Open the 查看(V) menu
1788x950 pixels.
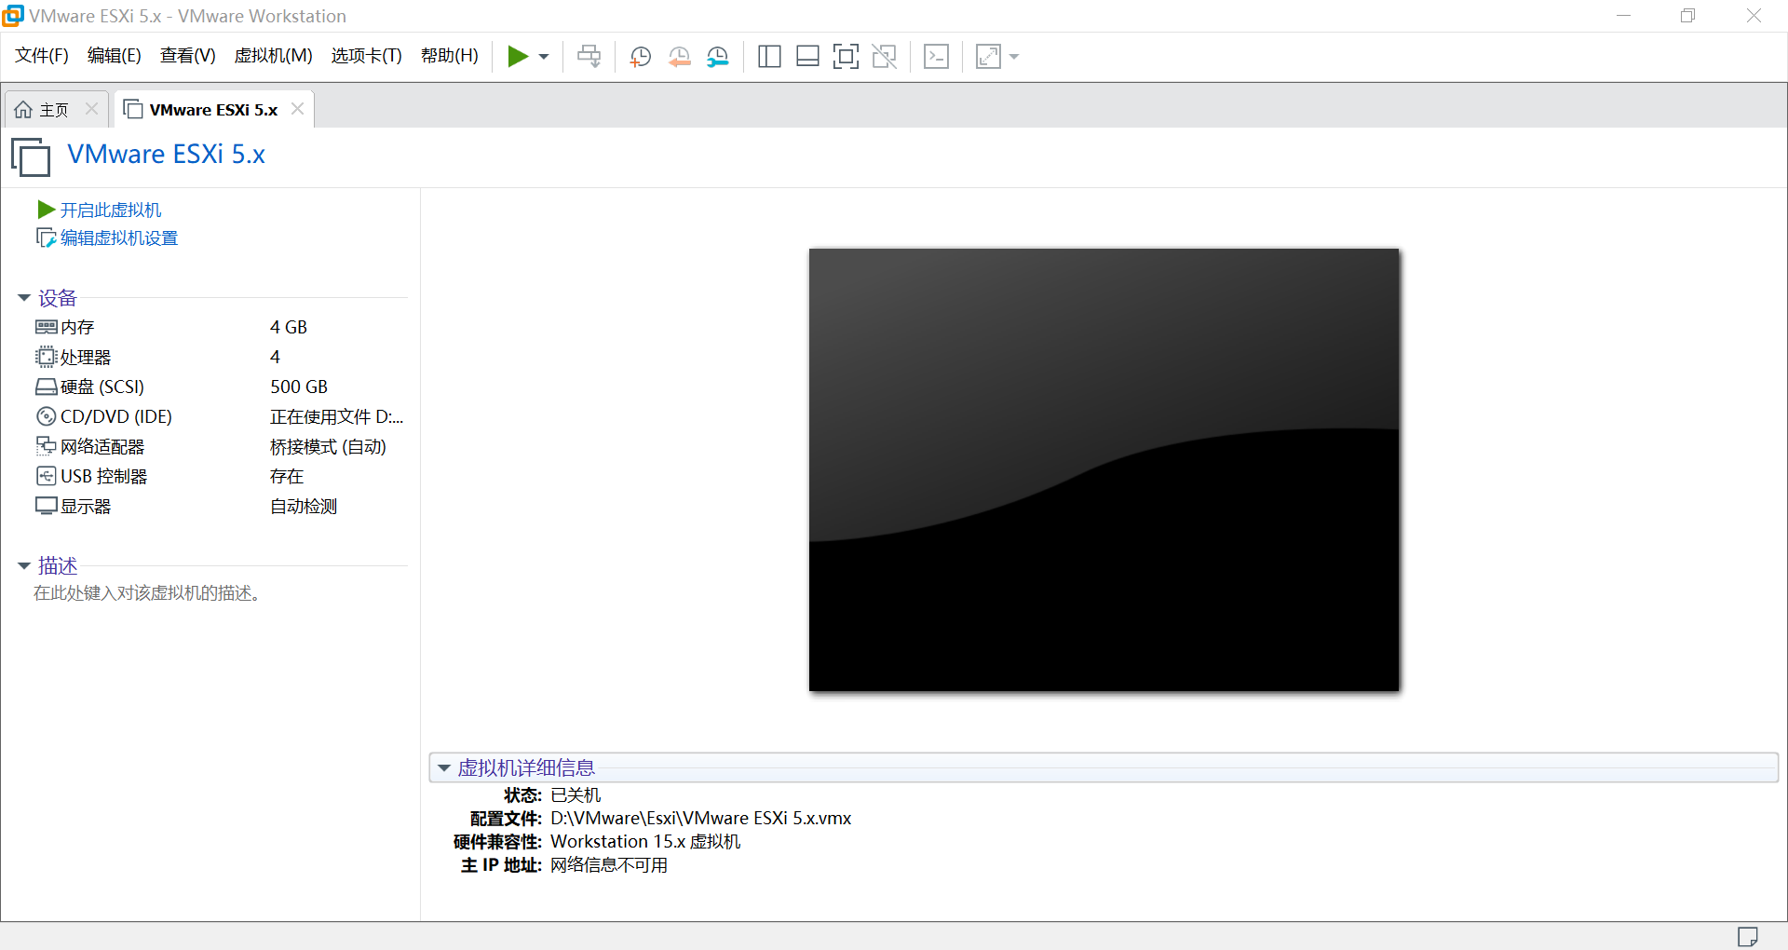point(188,56)
